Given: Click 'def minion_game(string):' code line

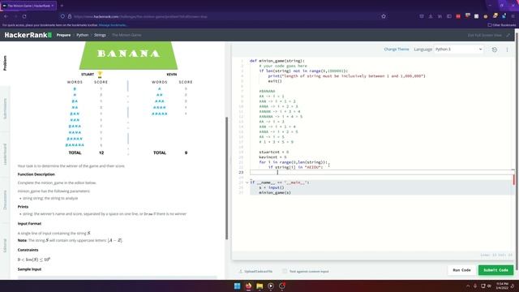Looking at the screenshot, I should point(277,61).
